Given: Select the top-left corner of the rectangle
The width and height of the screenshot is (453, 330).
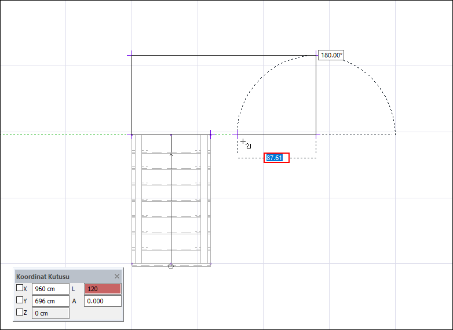Looking at the screenshot, I should pyautogui.click(x=132, y=55).
